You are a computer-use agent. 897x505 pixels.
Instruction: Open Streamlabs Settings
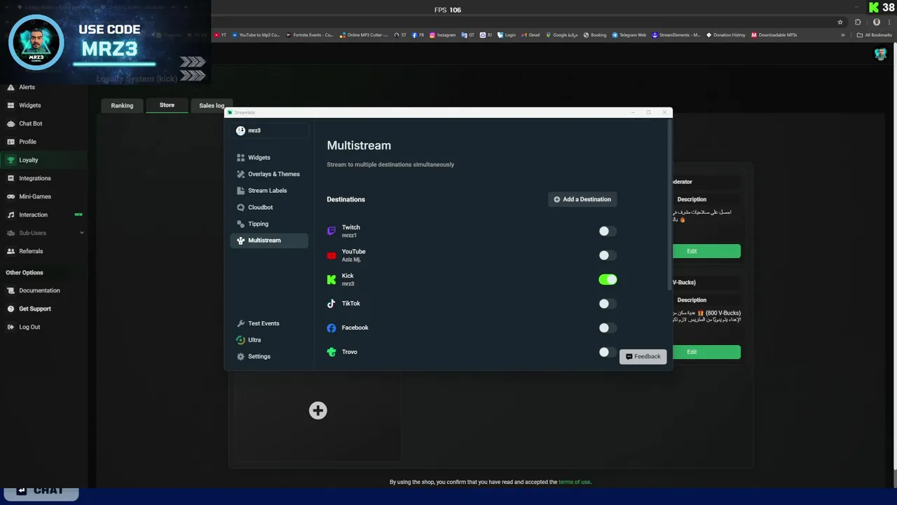[x=268, y=356]
